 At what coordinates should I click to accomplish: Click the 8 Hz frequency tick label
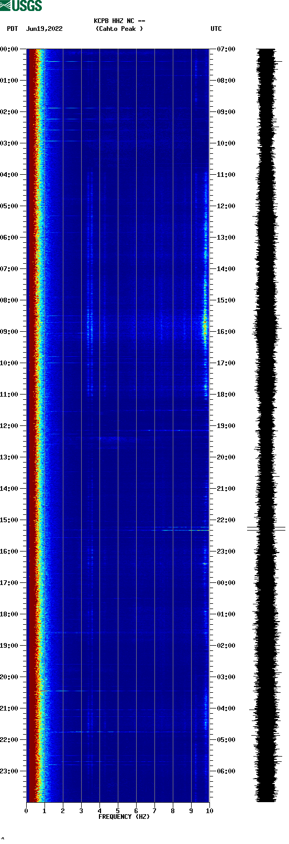click(x=173, y=811)
